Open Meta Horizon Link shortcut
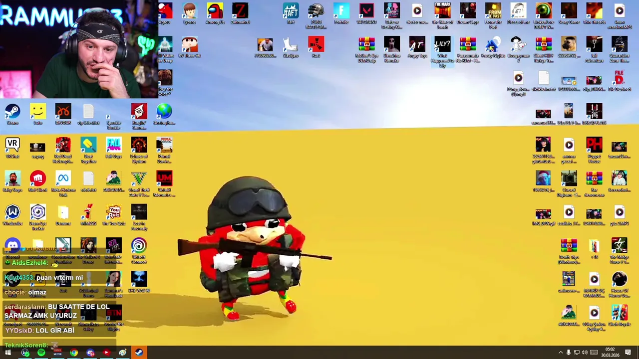The width and height of the screenshot is (639, 359). [x=63, y=184]
